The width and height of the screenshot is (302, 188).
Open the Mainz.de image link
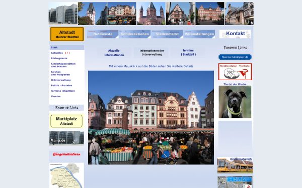(x=66, y=138)
